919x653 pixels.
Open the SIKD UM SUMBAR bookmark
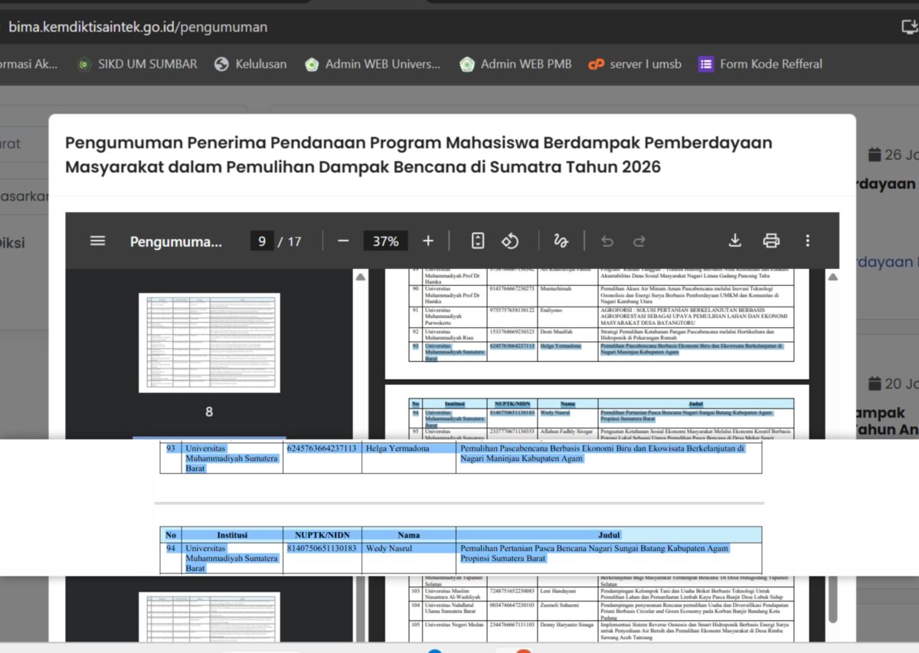(x=138, y=64)
